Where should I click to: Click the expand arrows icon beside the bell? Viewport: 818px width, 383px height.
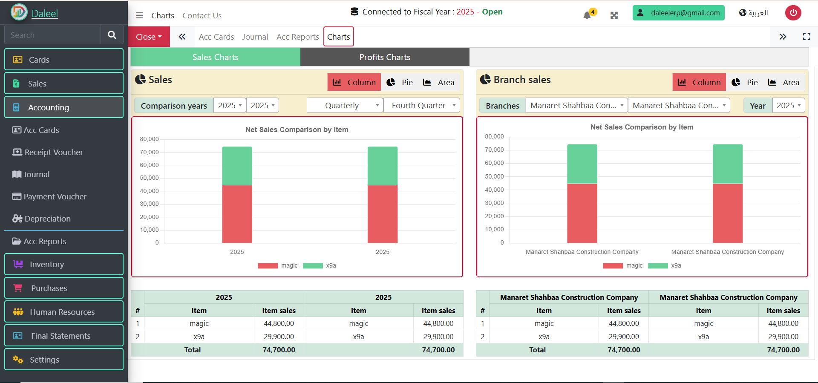[614, 15]
